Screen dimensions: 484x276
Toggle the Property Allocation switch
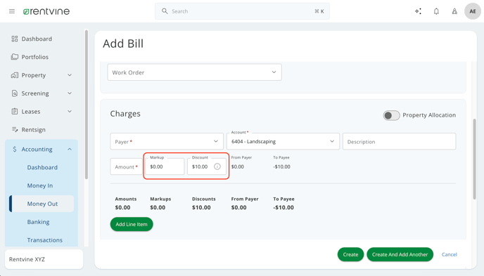[x=391, y=115]
